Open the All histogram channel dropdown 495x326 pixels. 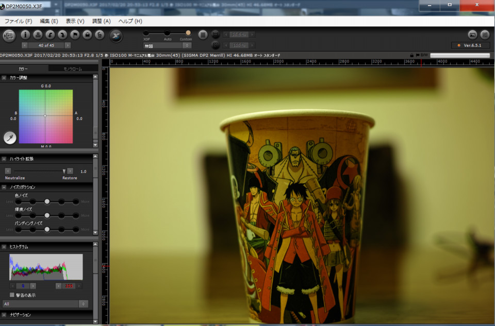pyautogui.click(x=45, y=304)
